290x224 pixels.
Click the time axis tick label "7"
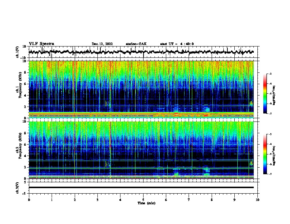[189, 200]
